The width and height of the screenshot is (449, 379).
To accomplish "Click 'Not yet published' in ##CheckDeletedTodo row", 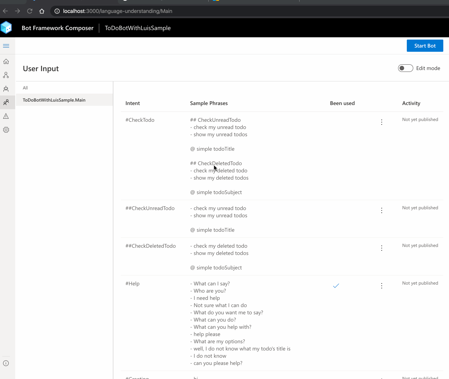I will point(420,245).
